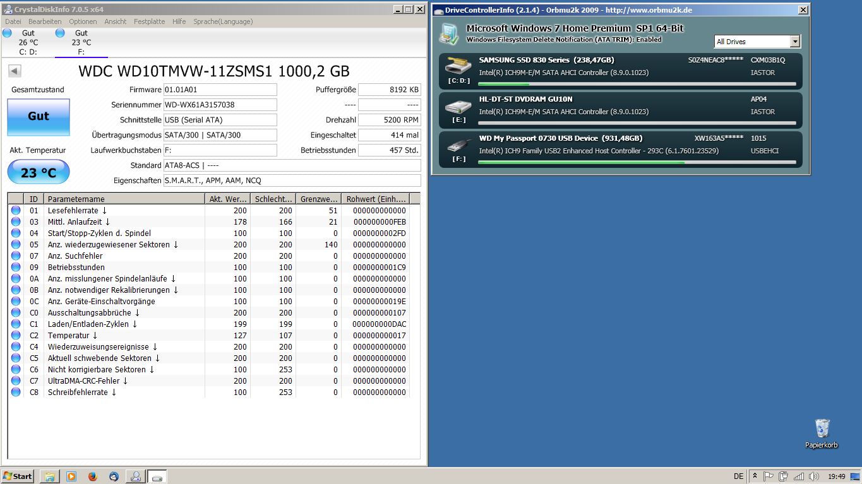The height and width of the screenshot is (484, 862).
Task: Select the WD My Passport 0730 USB Device title
Action: [561, 138]
